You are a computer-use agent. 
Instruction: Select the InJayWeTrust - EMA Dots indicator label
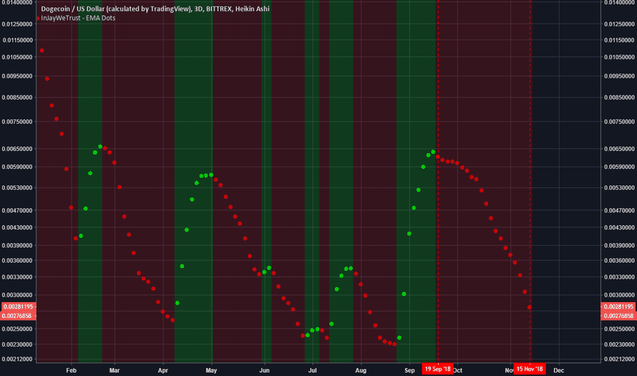pos(78,18)
